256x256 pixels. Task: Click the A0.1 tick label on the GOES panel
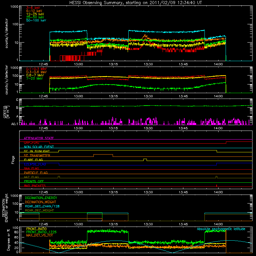pos(15,124)
